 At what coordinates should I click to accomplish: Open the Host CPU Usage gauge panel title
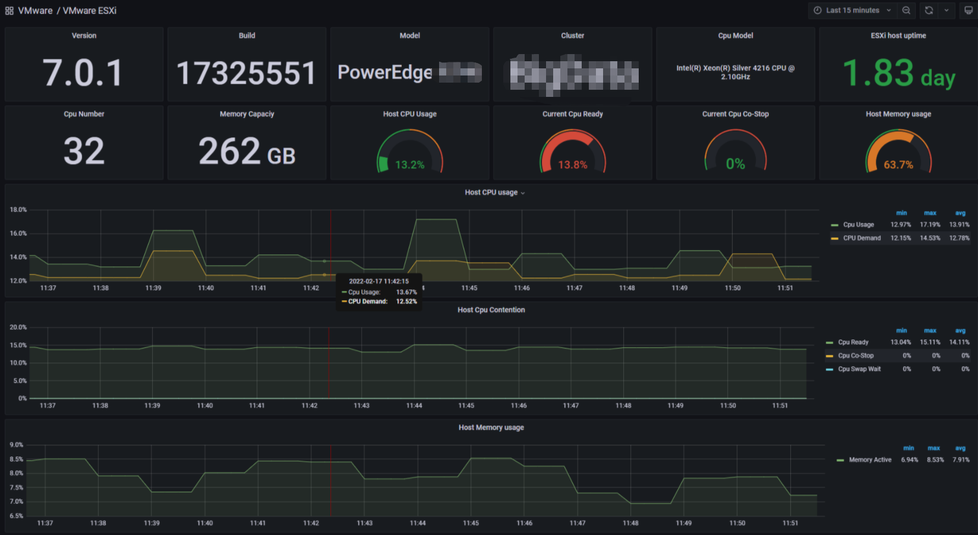click(409, 114)
